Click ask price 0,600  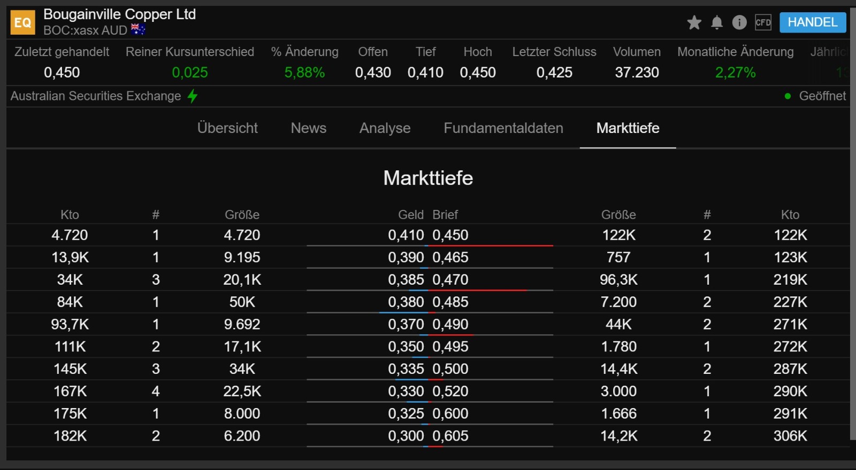(450, 414)
